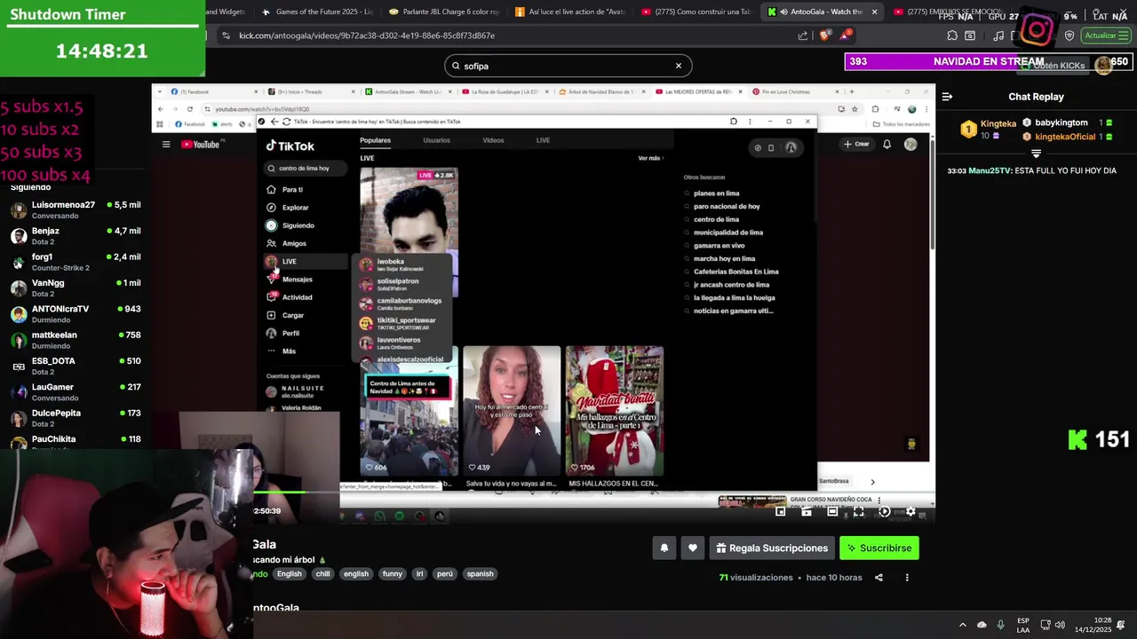Switch to the AntooGala Kick browser tab
The height and width of the screenshot is (639, 1137).
coord(822,12)
